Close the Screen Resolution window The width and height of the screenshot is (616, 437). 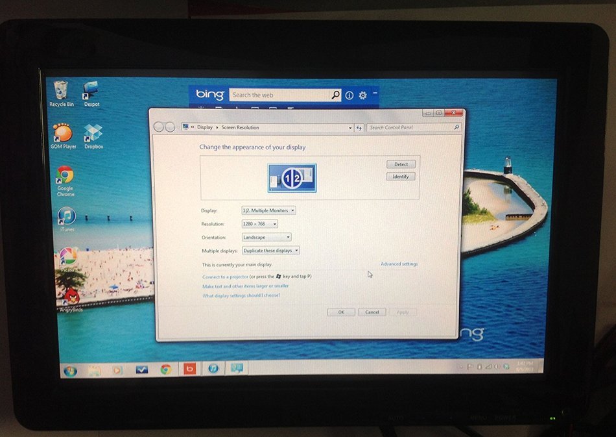click(x=454, y=113)
